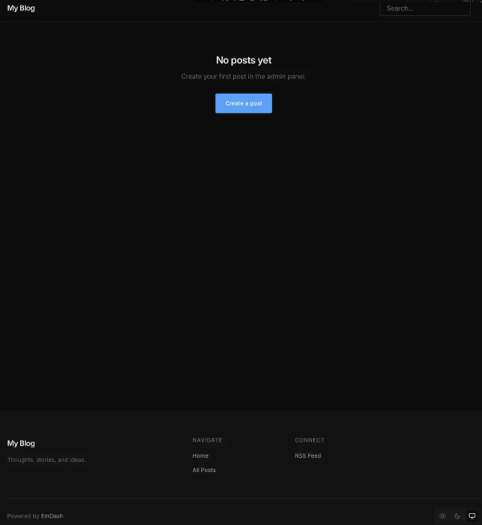Click the 'Powered by' footer text

pyautogui.click(x=22, y=516)
